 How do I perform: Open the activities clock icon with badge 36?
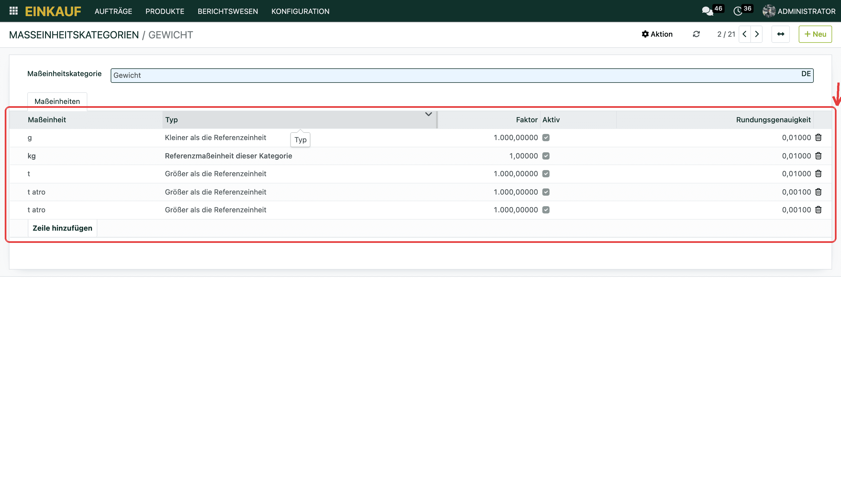[738, 11]
